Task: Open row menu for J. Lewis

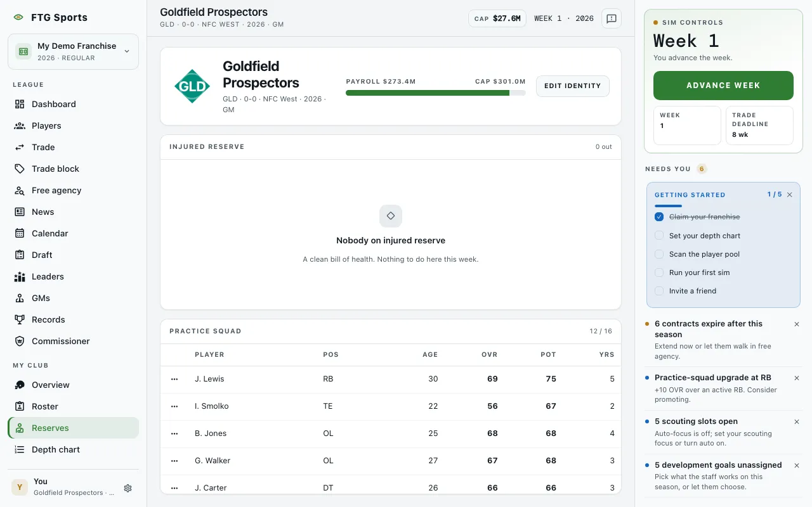Action: (x=174, y=379)
